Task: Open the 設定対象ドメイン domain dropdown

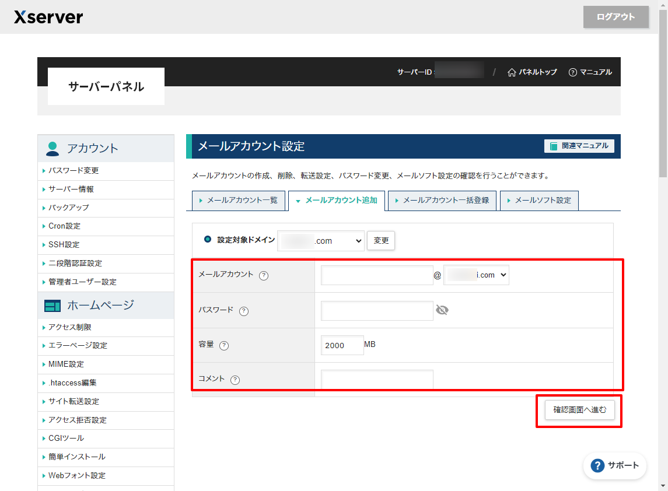Action: point(321,241)
